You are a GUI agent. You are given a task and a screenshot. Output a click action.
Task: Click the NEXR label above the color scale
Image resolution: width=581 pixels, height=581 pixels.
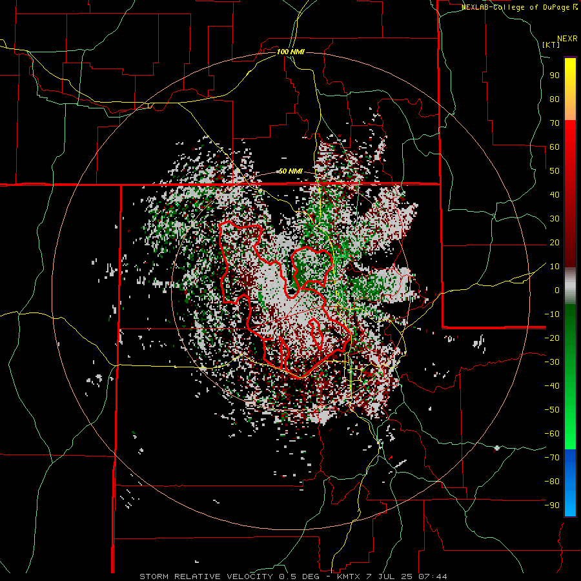pos(567,39)
